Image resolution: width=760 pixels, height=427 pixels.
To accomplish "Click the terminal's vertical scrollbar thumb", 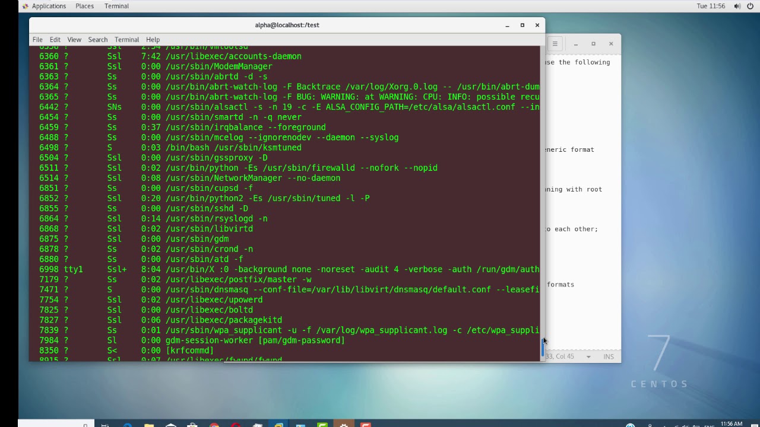I will (x=542, y=348).
